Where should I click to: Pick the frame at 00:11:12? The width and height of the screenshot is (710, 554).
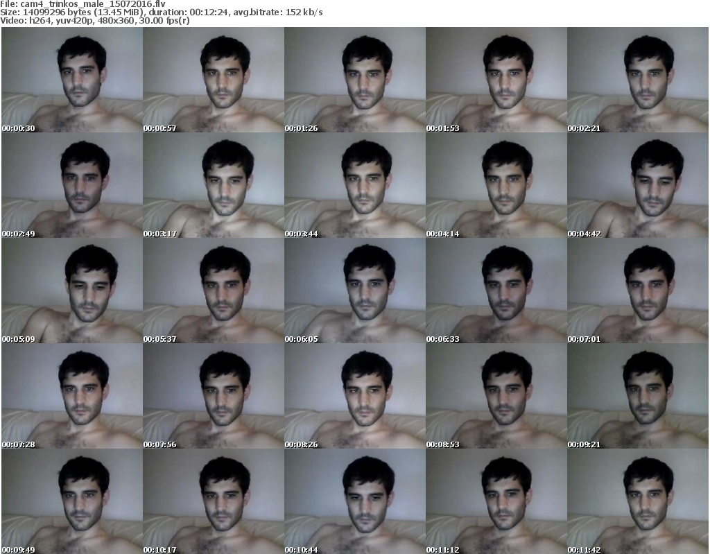tap(496, 501)
